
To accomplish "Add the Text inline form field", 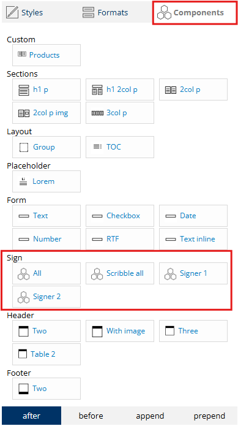I will (193, 239).
